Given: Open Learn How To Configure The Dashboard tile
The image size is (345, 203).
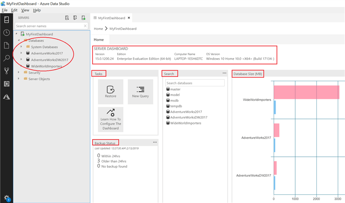Looking at the screenshot, I should (x=110, y=119).
